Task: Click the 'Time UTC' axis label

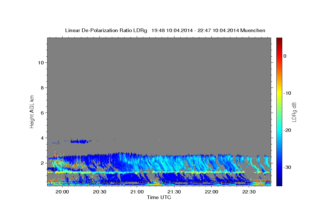Action: click(x=159, y=197)
